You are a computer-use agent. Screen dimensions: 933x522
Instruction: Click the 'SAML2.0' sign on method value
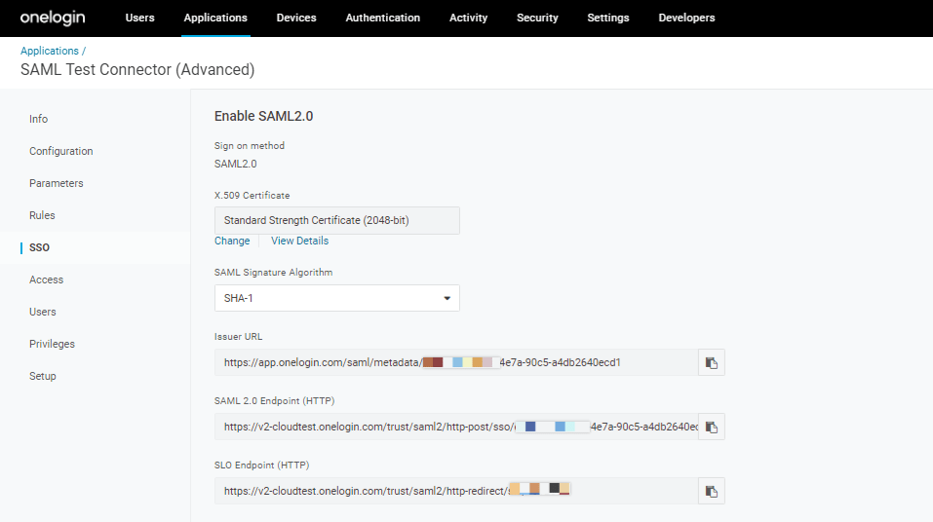tap(236, 164)
